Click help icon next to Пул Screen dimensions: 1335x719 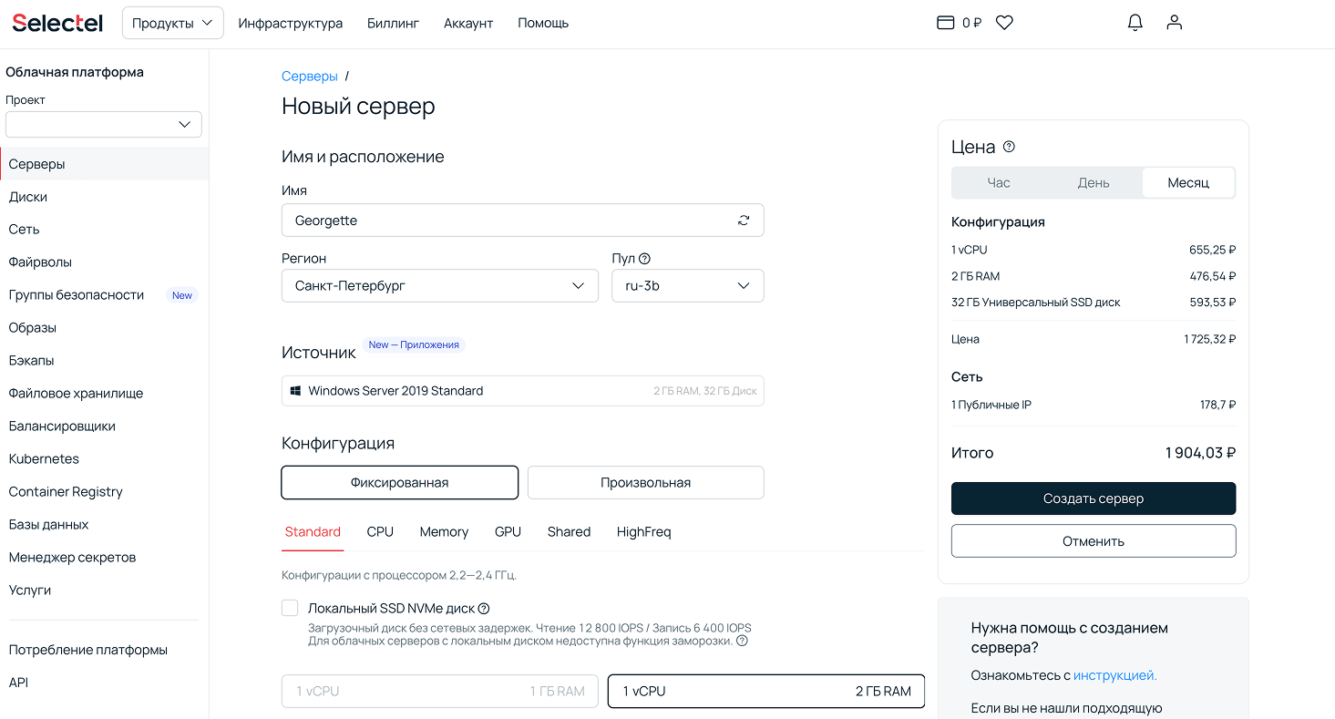(644, 259)
